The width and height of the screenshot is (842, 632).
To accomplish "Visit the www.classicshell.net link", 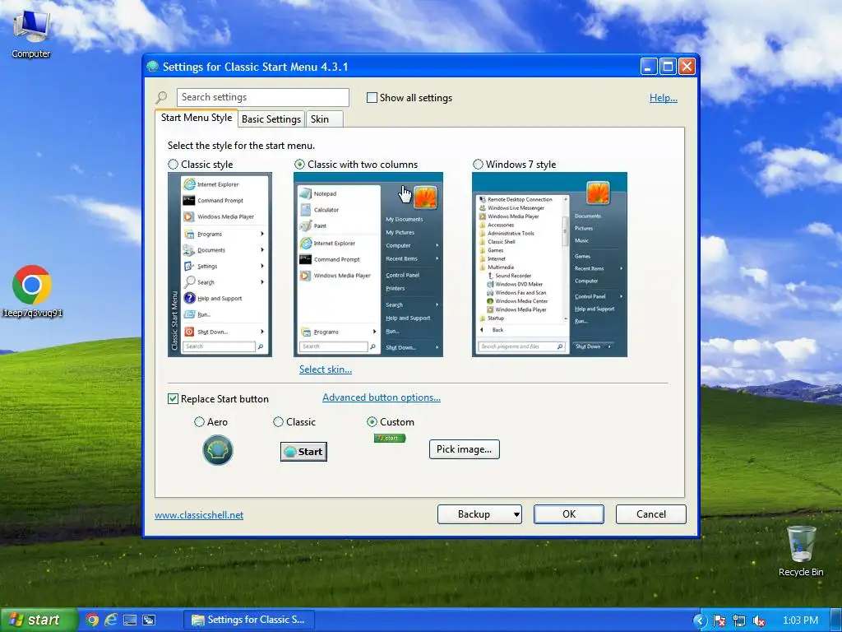I will pyautogui.click(x=199, y=515).
